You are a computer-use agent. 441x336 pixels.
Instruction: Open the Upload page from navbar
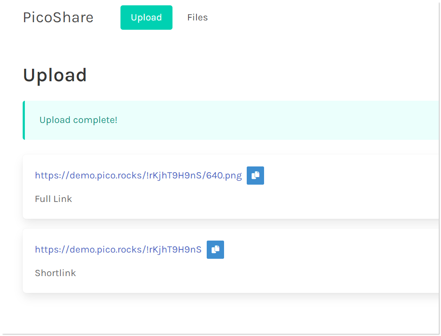pos(146,18)
